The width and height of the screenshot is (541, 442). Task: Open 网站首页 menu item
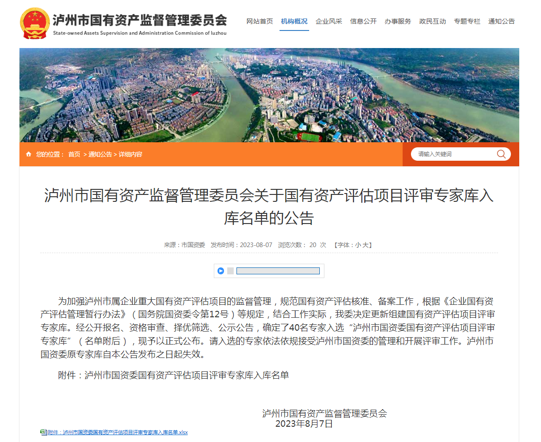click(x=260, y=21)
